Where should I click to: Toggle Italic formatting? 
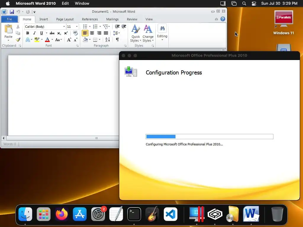(34, 33)
